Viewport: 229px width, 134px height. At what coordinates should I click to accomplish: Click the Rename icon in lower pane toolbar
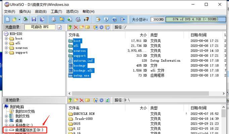point(87,100)
